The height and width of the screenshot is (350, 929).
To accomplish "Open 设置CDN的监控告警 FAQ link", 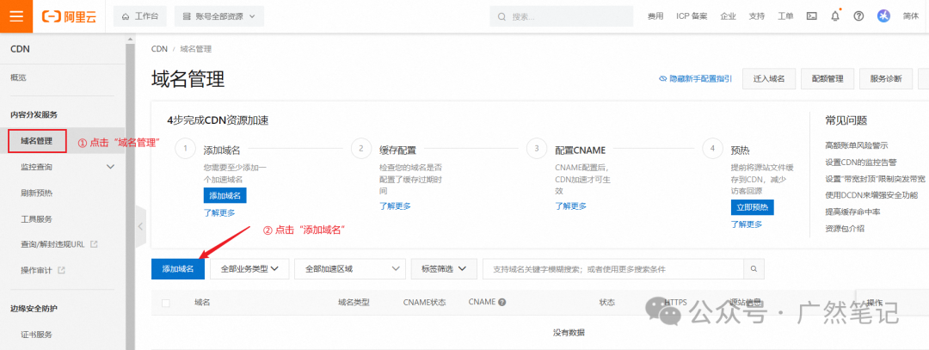I will click(861, 162).
